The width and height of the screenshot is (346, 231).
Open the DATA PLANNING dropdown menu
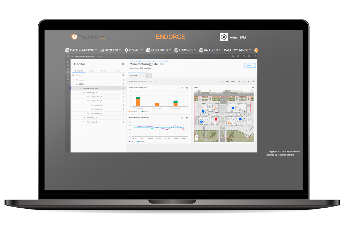81,50
